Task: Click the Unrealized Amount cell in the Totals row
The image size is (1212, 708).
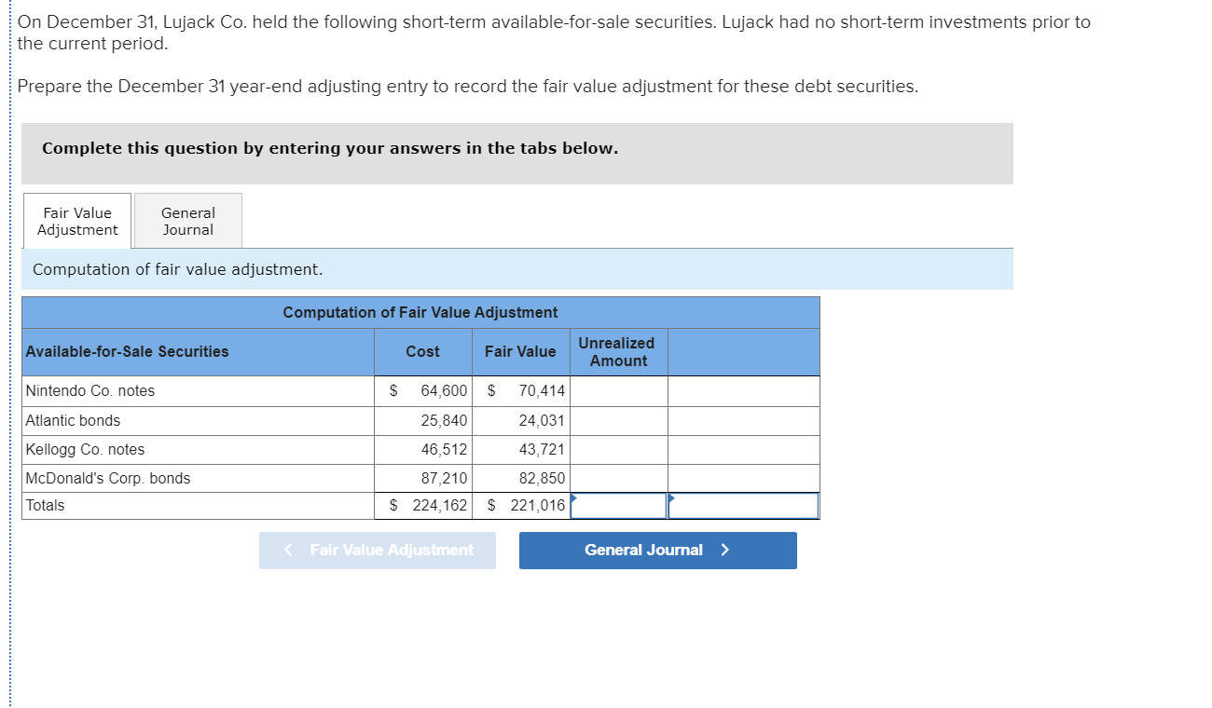Action: 618,506
